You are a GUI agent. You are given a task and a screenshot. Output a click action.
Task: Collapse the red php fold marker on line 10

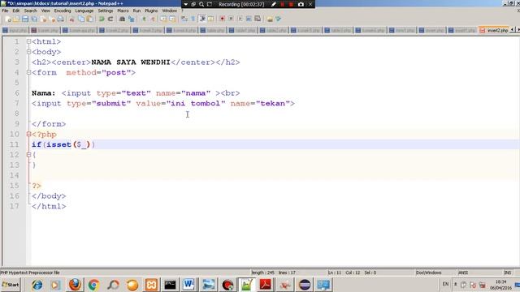point(28,134)
